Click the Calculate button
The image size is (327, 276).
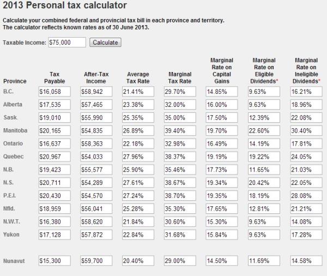[x=105, y=43]
